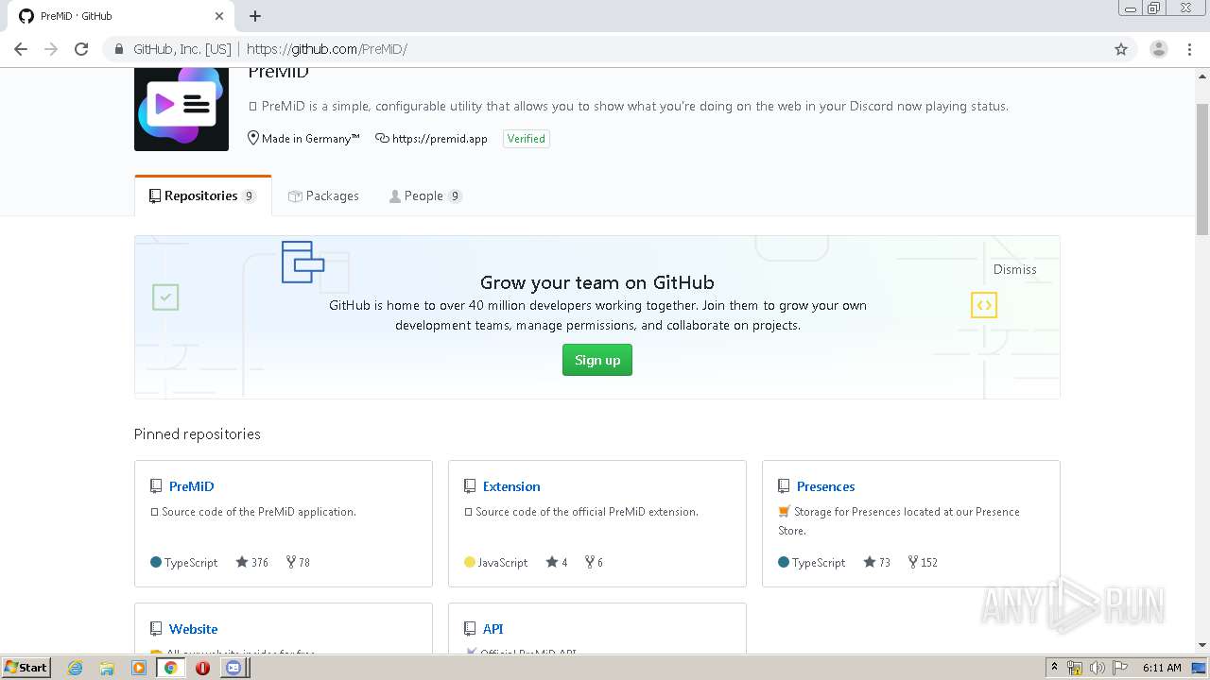Open the Chrome profile avatar icon

click(1158, 49)
